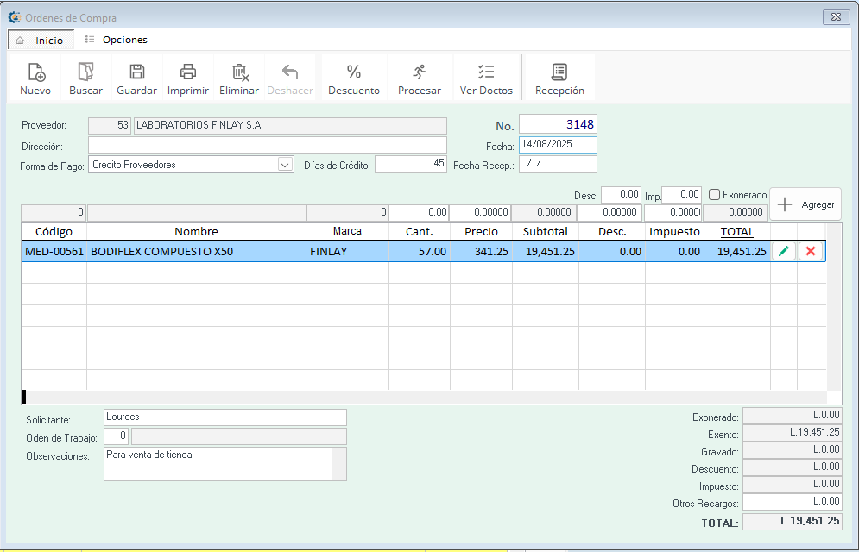Sort by the TOTAL column header
Viewport: 859px width, 552px height.
[x=736, y=231]
